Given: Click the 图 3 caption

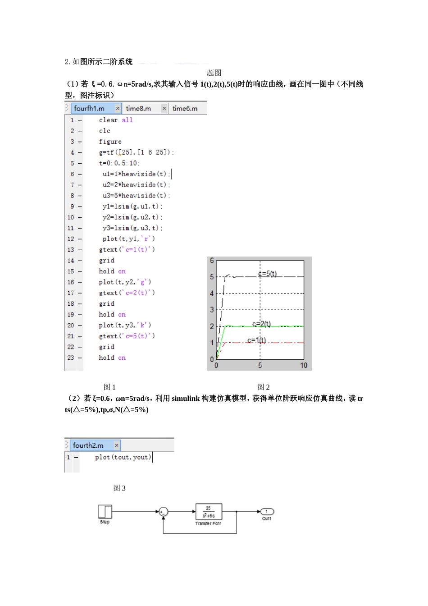Looking at the screenshot, I should coord(119,488).
